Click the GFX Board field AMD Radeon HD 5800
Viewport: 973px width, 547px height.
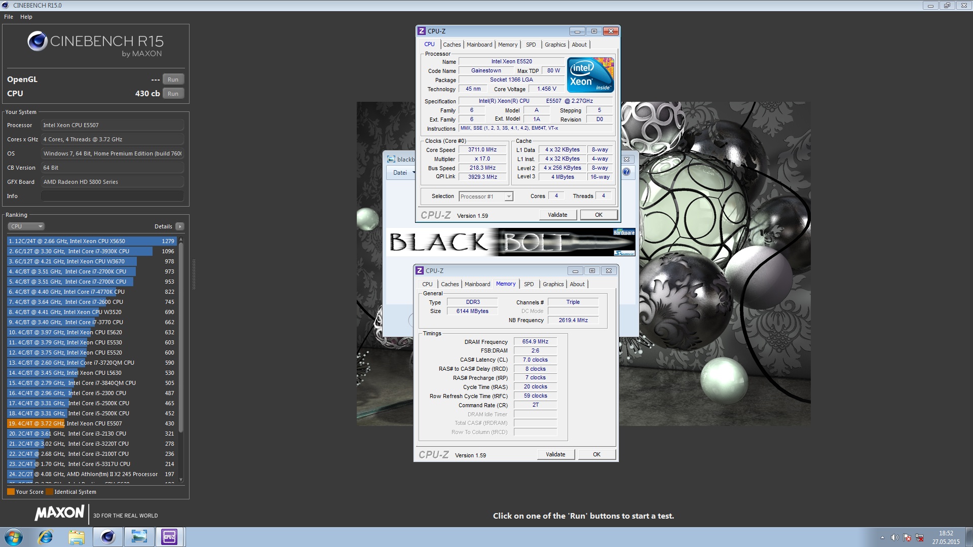[113, 182]
